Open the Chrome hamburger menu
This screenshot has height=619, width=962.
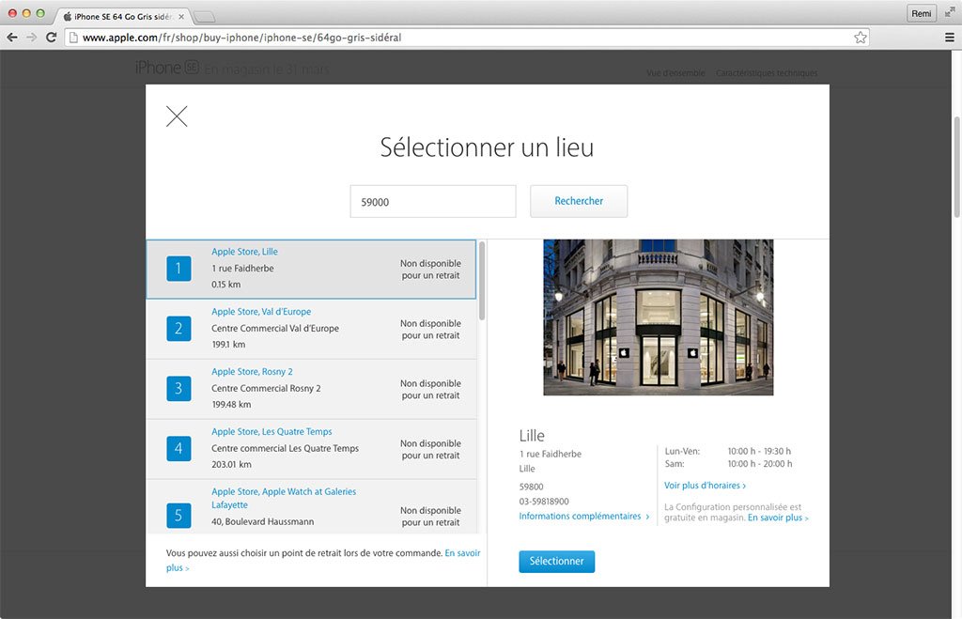pyautogui.click(x=950, y=38)
